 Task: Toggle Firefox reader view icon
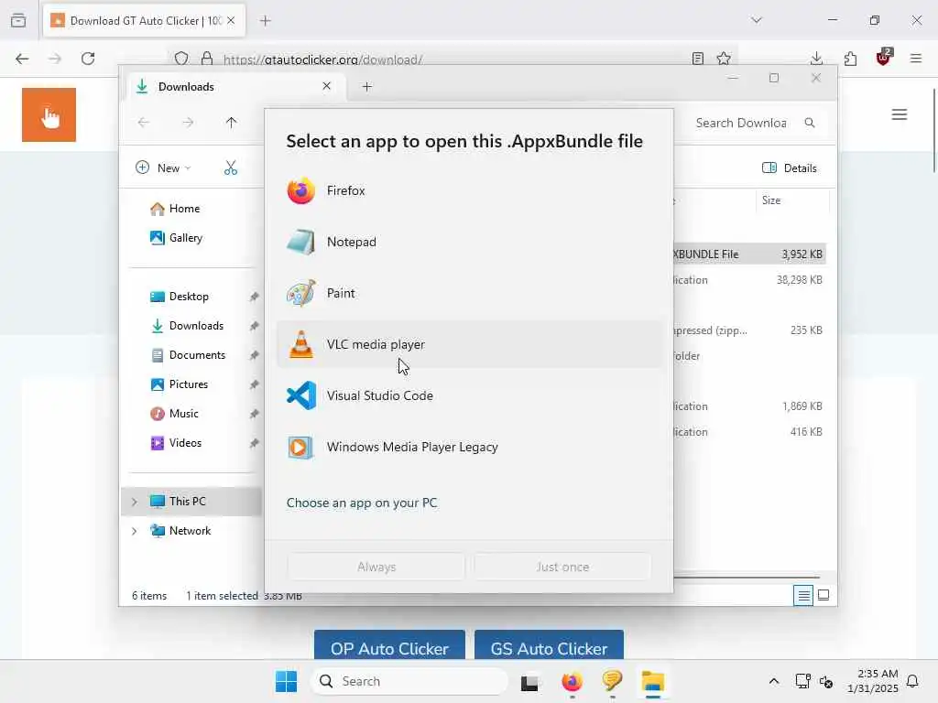click(697, 59)
